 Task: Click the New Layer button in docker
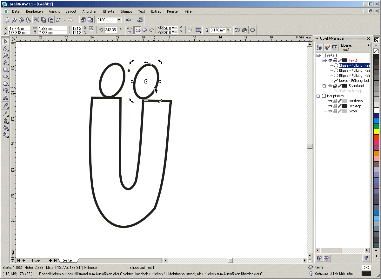pyautogui.click(x=320, y=258)
